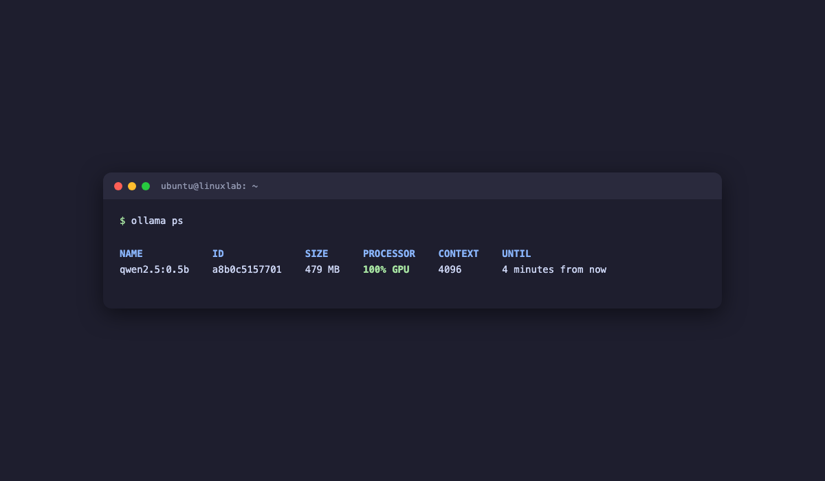Click the green $ prompt symbol

122,221
